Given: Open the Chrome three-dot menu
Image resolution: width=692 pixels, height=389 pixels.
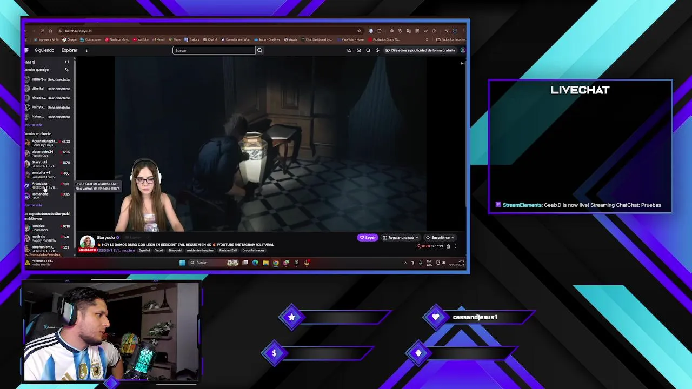Looking at the screenshot, I should pyautogui.click(x=464, y=31).
